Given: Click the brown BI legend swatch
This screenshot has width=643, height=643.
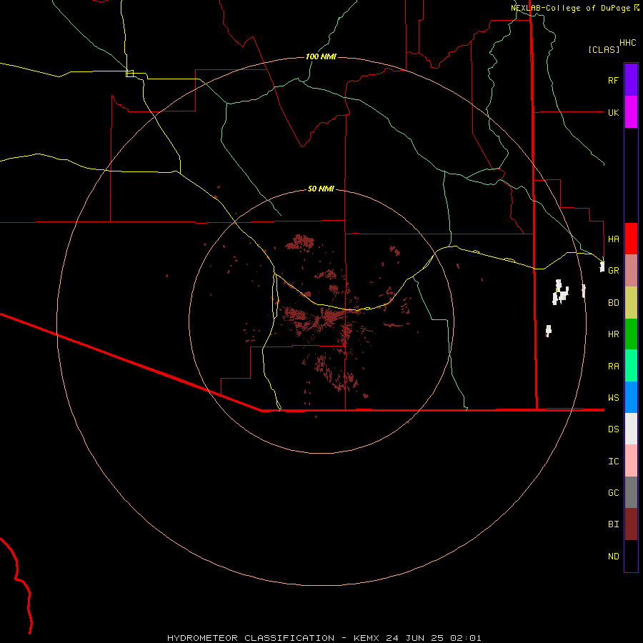Looking at the screenshot, I should tap(631, 524).
